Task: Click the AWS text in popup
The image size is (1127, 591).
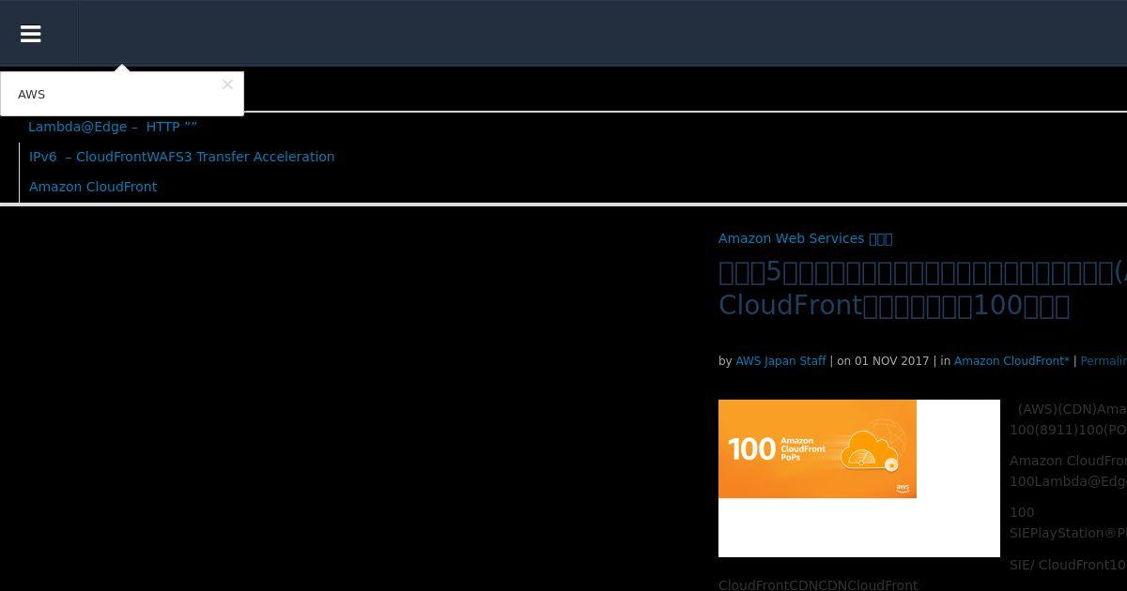Action: (x=31, y=95)
